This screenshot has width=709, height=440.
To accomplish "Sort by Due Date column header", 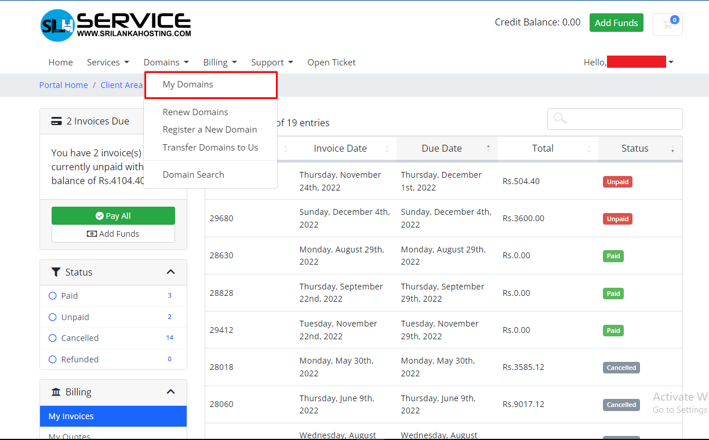I will click(442, 148).
